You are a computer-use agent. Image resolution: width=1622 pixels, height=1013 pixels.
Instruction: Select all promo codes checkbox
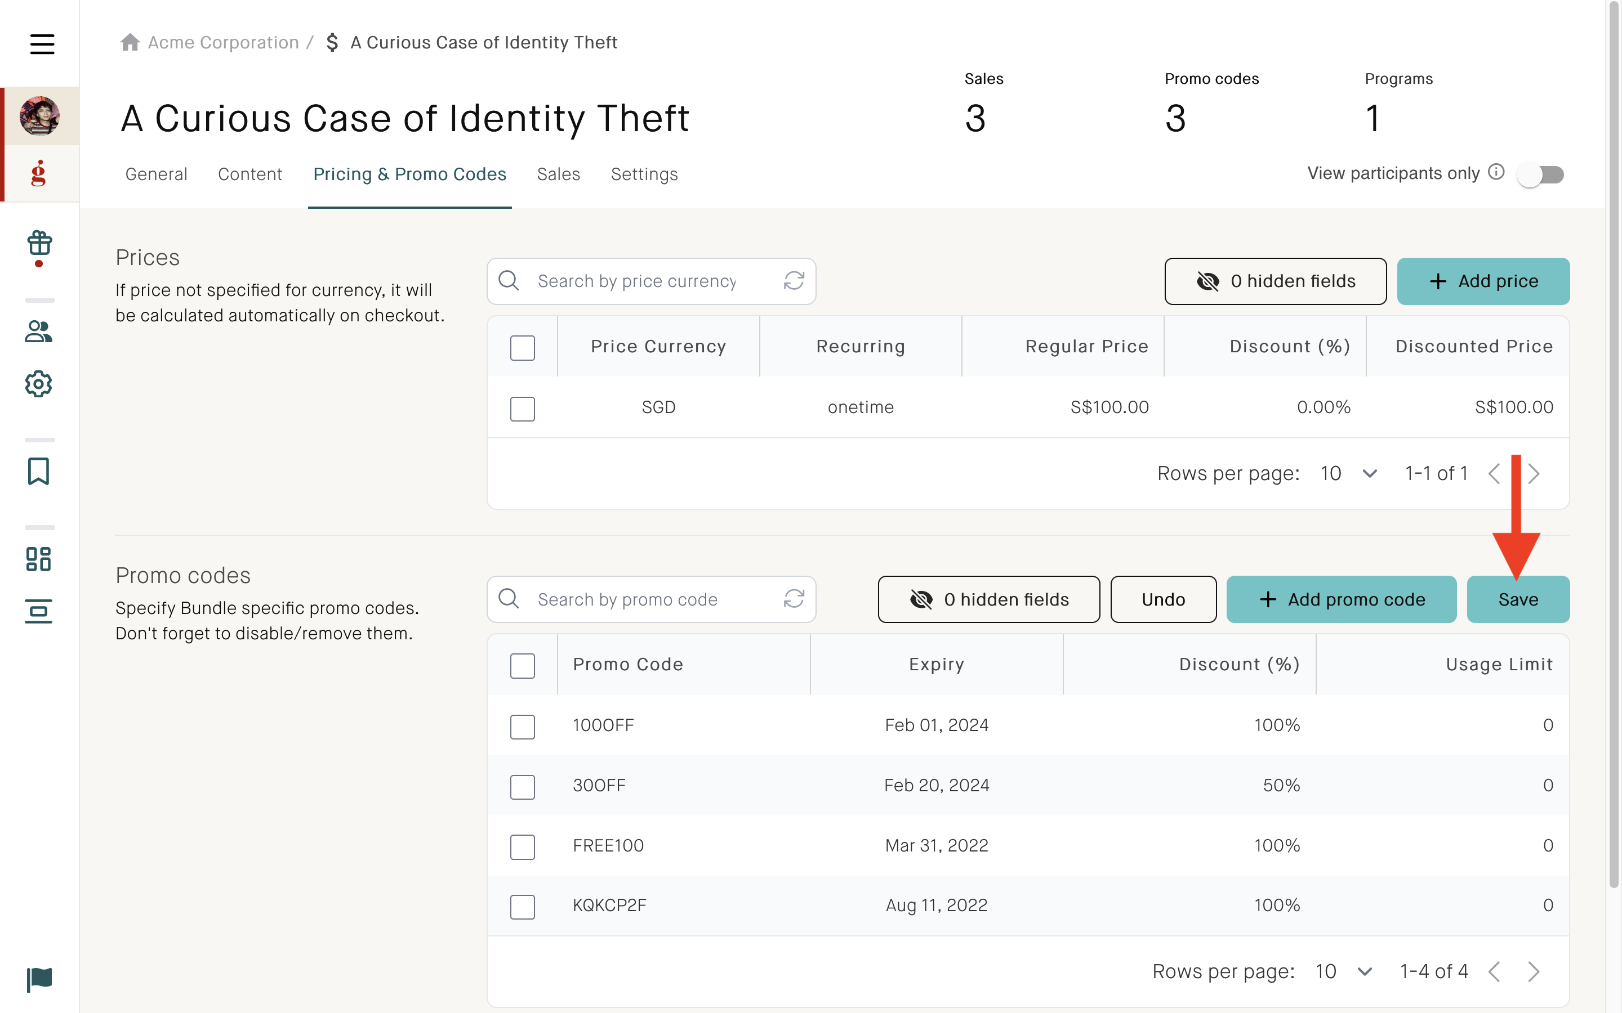coord(522,666)
